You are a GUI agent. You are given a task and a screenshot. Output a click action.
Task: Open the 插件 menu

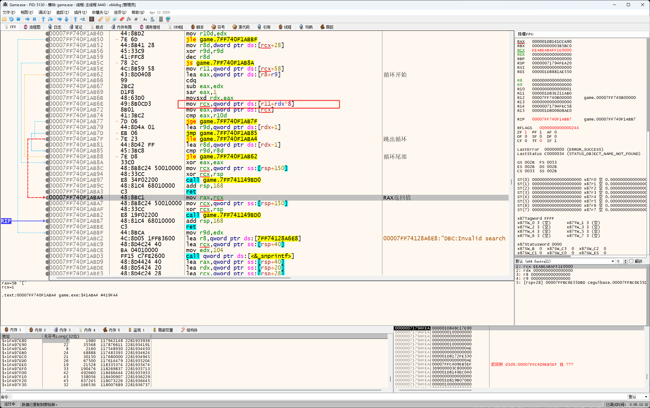pos(80,12)
